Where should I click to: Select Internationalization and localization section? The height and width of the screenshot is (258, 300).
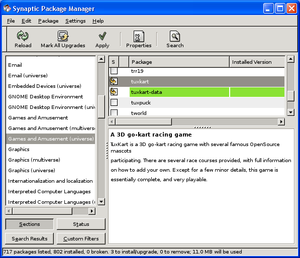pos(51,181)
